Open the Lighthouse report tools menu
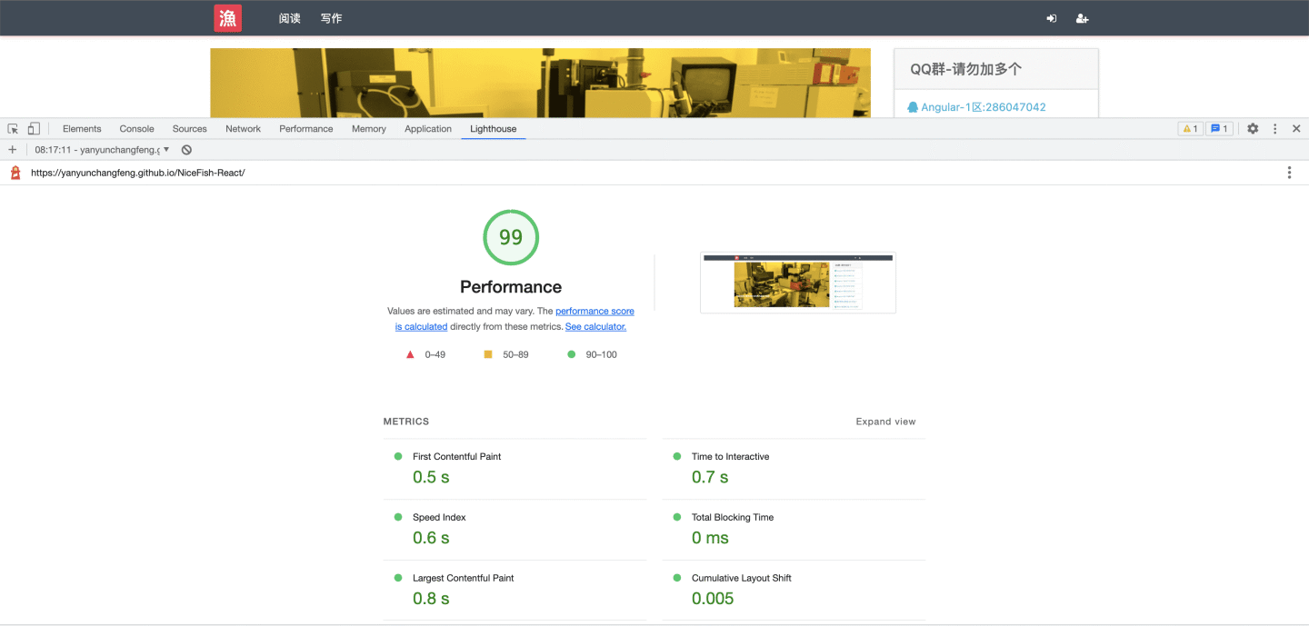1309x626 pixels. pos(1289,173)
